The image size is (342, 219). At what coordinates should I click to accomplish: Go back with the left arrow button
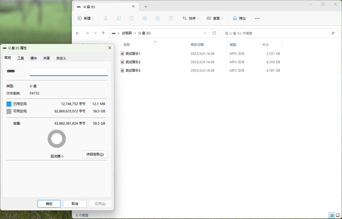(x=77, y=33)
